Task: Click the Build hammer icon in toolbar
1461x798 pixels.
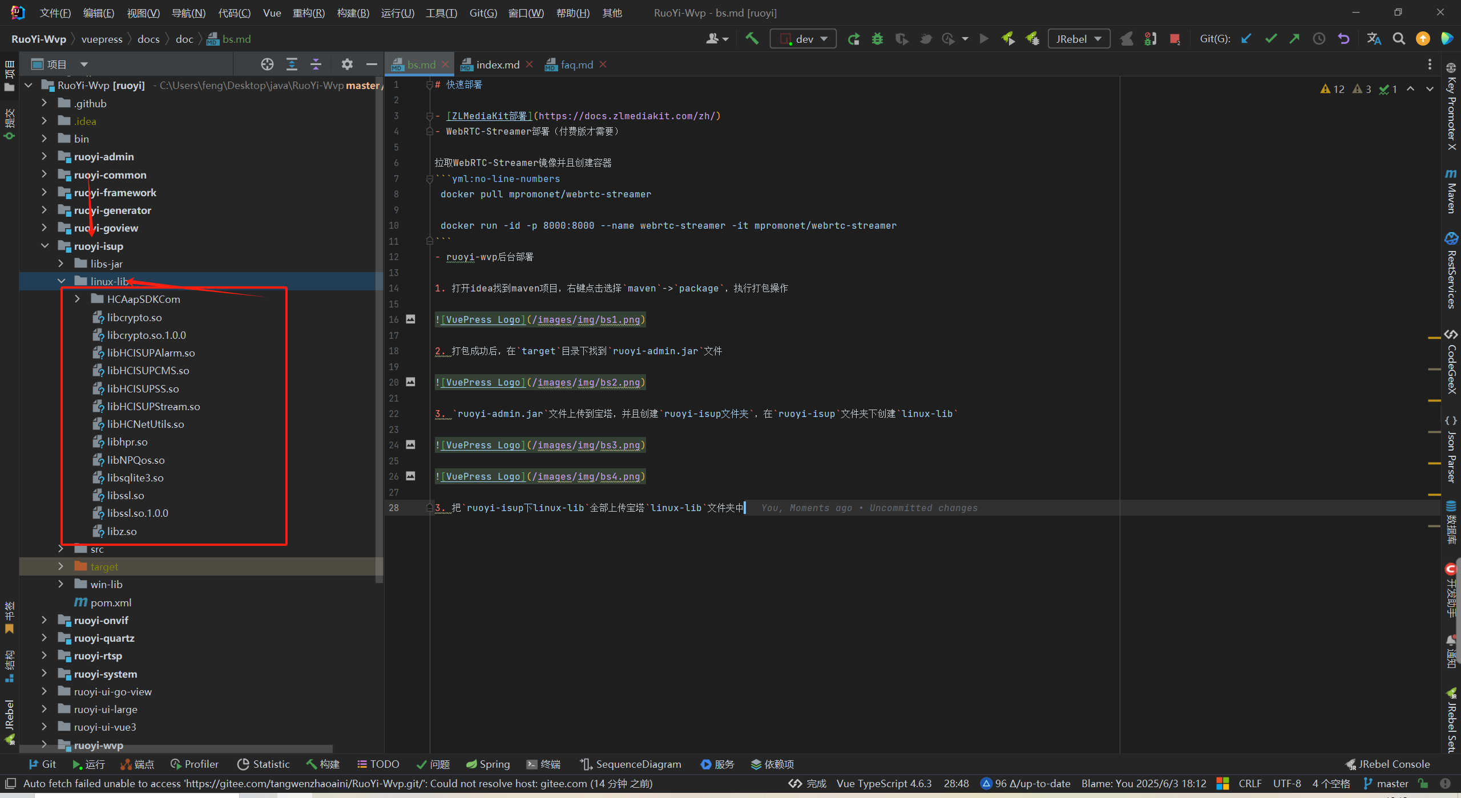Action: pos(752,39)
